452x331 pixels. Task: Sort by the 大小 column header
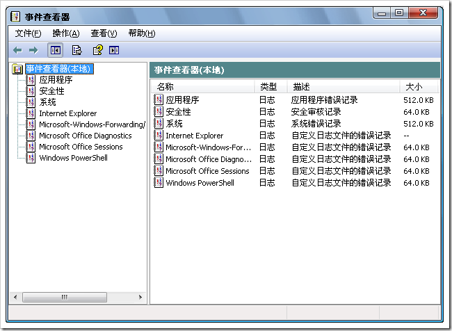click(419, 86)
